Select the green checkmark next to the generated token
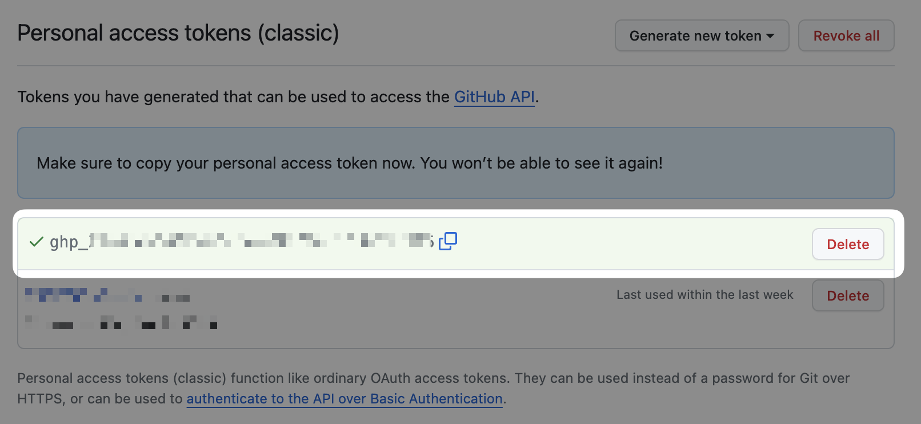Screen dimensions: 921x424 click(x=36, y=241)
